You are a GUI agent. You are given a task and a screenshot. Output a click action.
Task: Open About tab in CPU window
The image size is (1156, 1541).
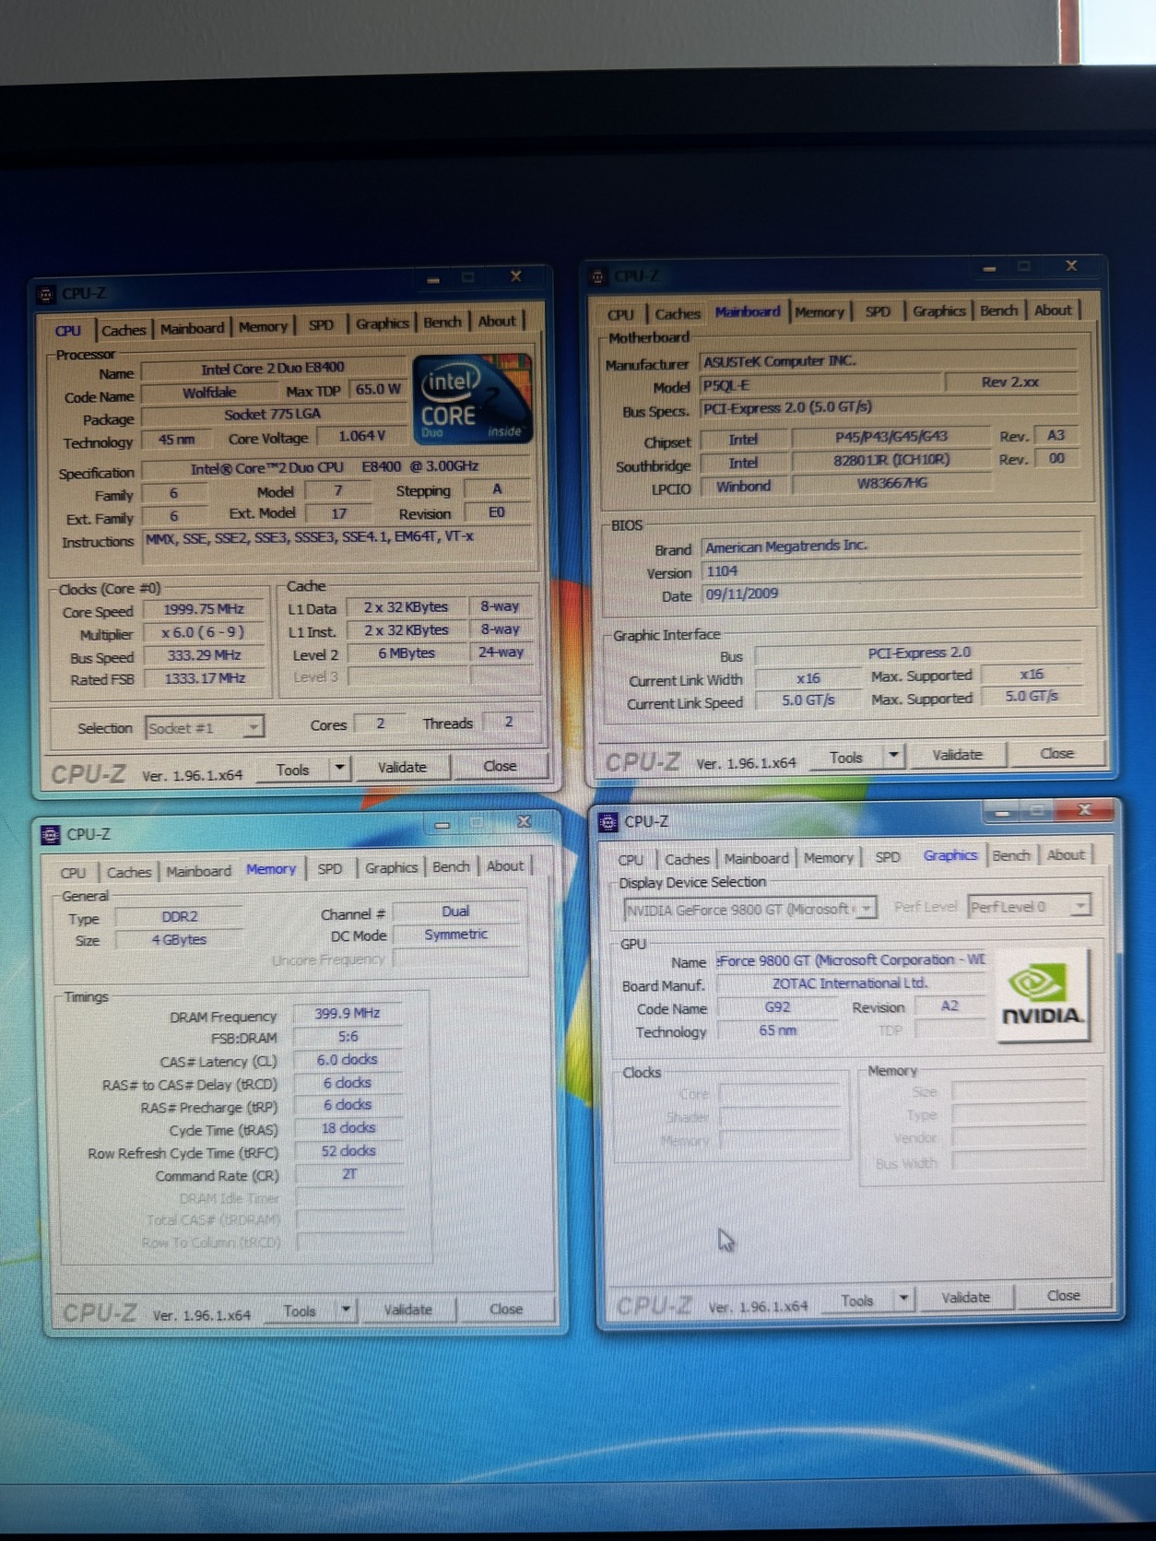(x=497, y=321)
